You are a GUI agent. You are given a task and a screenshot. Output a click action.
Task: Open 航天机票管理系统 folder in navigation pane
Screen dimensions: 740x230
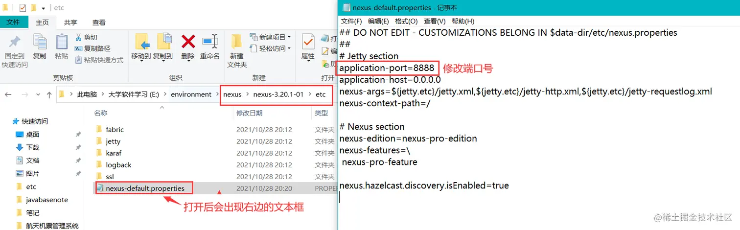coord(52,226)
